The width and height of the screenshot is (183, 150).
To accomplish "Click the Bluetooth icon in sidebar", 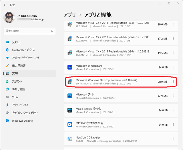I will pyautogui.click(x=7, y=50).
